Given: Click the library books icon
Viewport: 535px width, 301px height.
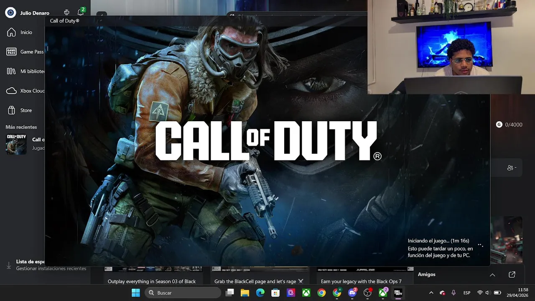Looking at the screenshot, I should (11, 71).
